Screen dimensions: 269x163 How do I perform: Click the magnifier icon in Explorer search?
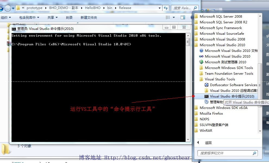195,8
